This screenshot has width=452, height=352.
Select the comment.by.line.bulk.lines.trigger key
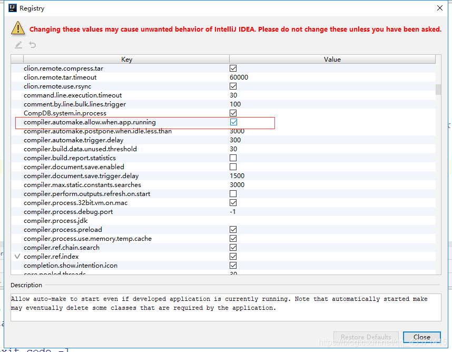coord(75,104)
